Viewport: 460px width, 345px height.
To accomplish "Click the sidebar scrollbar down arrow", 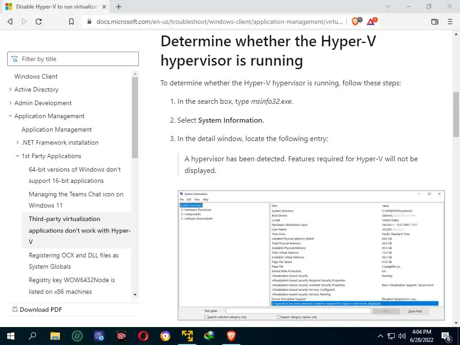I will coord(135,295).
